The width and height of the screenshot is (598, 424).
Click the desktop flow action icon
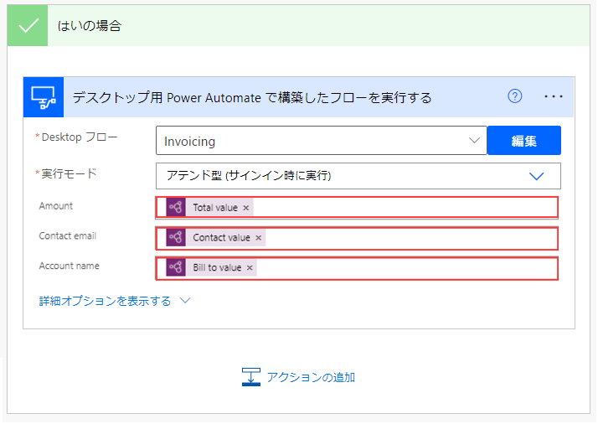(44, 97)
